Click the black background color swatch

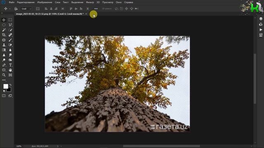click(x=9, y=90)
